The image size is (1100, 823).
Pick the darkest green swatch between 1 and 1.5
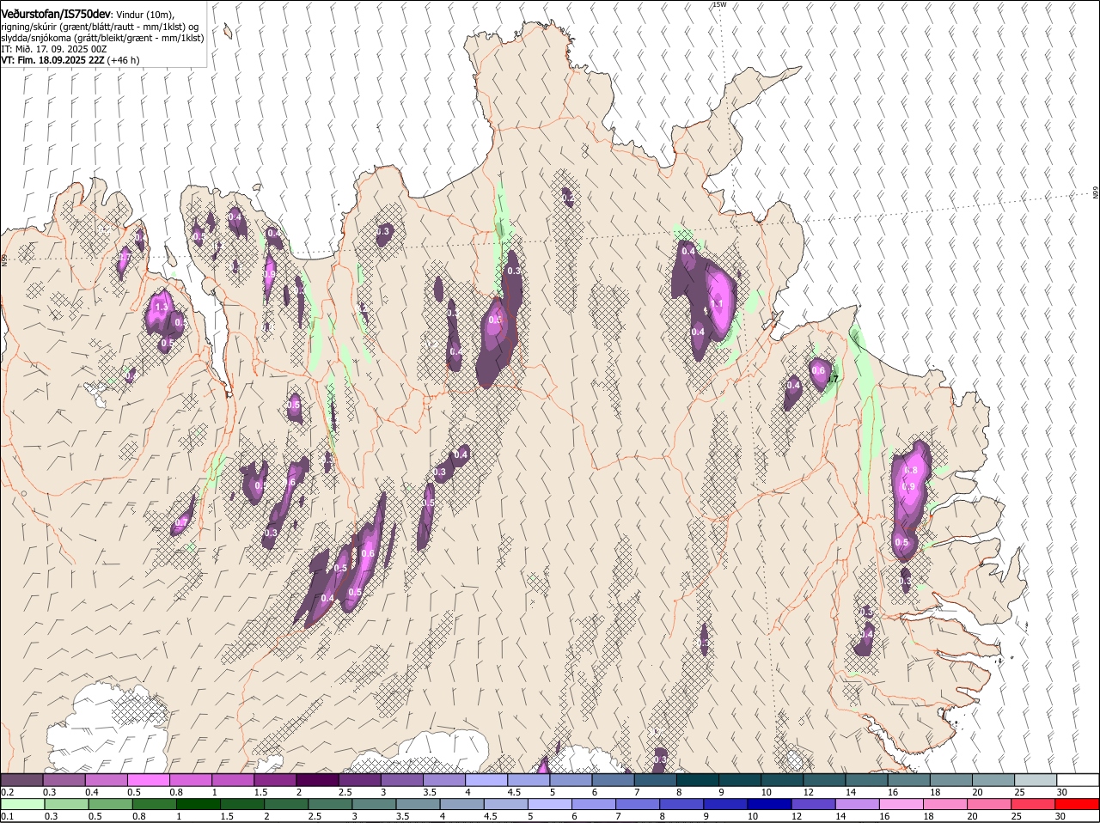[x=198, y=804]
